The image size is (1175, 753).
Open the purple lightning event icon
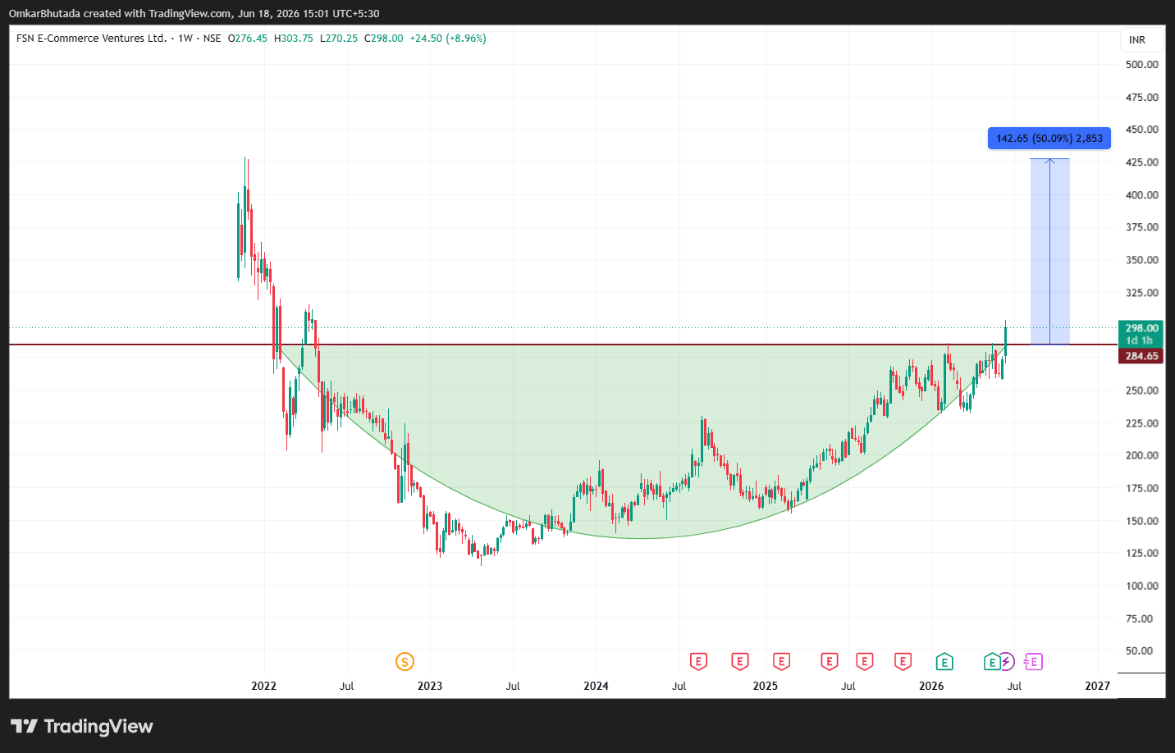(1006, 661)
